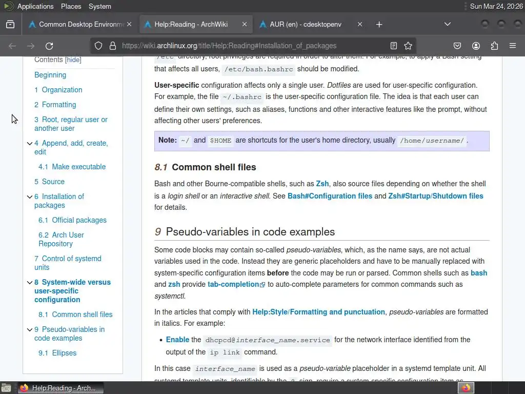525x394 pixels.
Task: Open the bash link in section 9
Action: tap(479, 273)
